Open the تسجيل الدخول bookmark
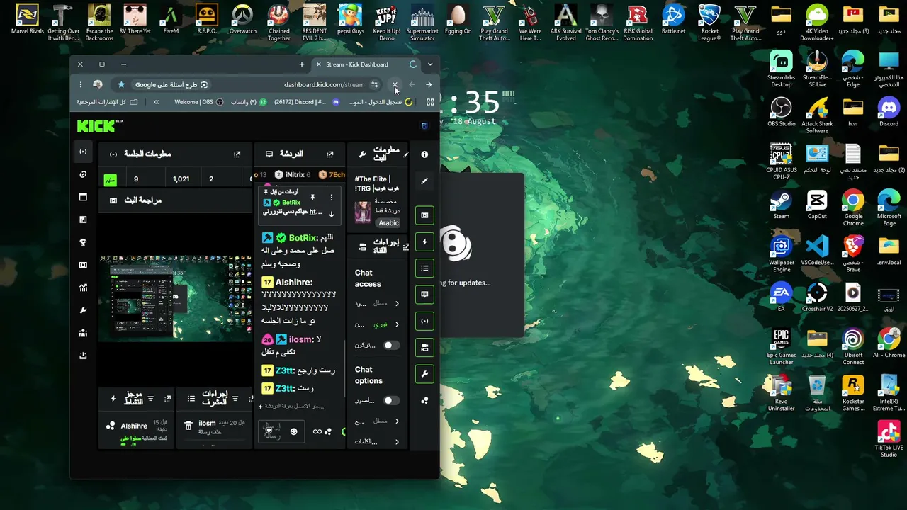The width and height of the screenshot is (907, 510). (381, 102)
